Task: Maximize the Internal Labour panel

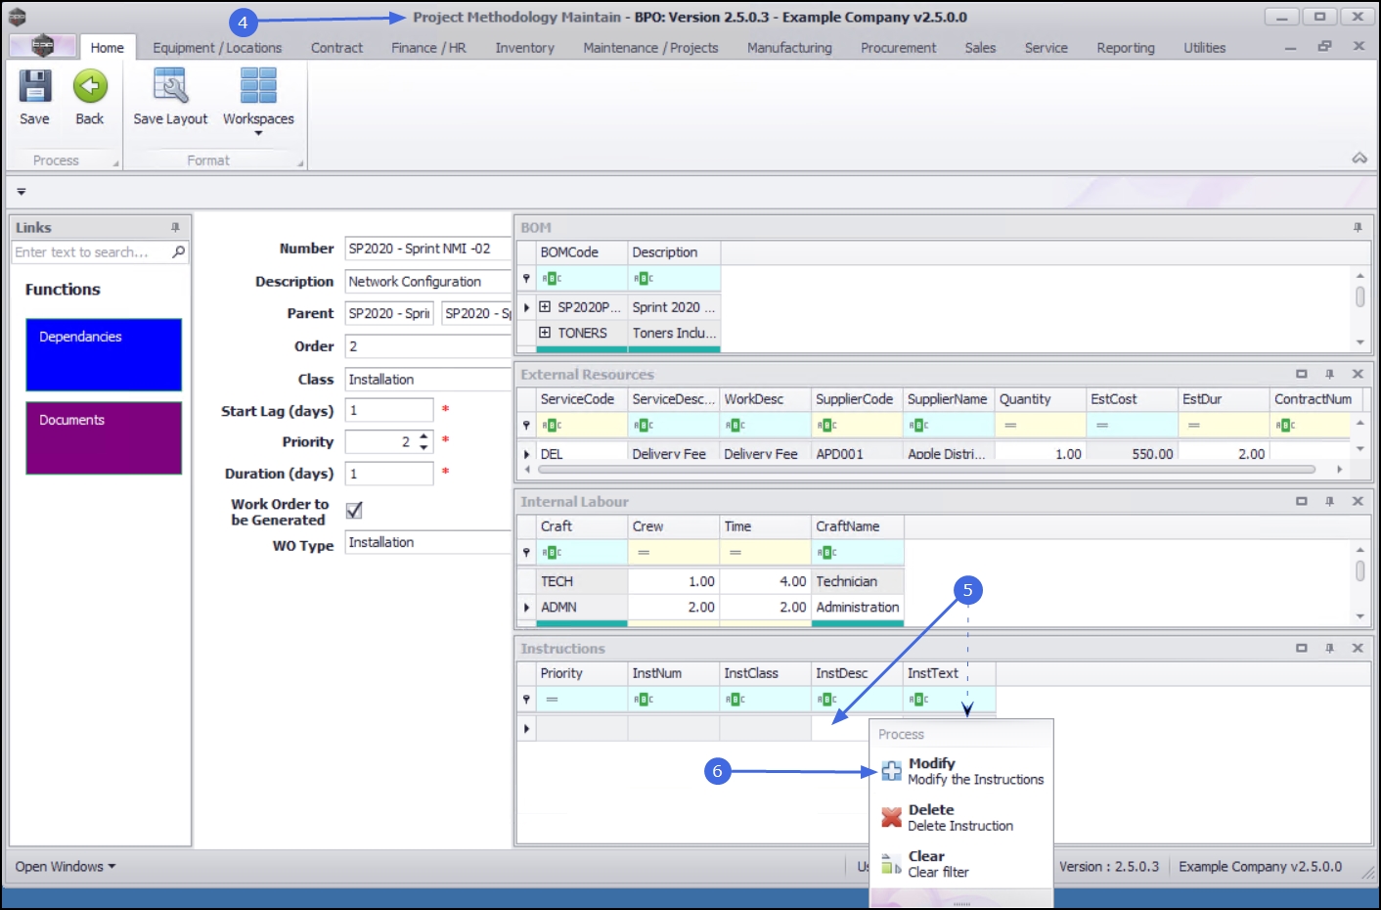Action: [1302, 501]
